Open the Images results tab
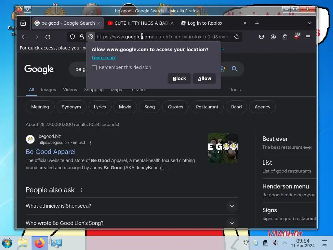 (x=48, y=90)
